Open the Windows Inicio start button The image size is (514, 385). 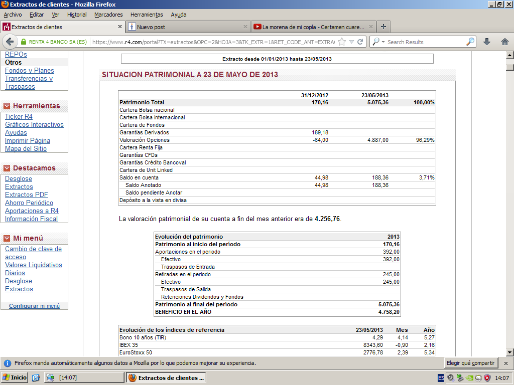(x=15, y=378)
